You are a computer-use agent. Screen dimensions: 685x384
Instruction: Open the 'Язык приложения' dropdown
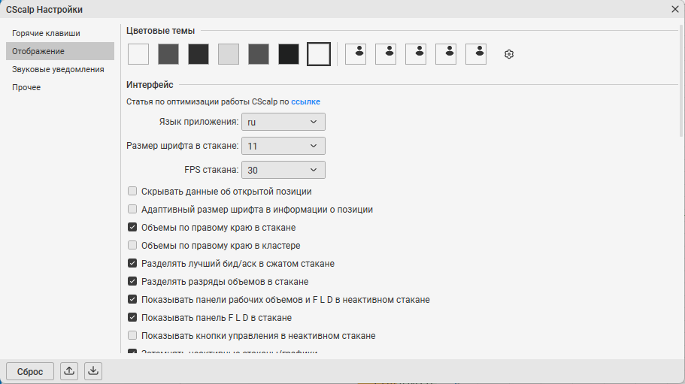(283, 122)
